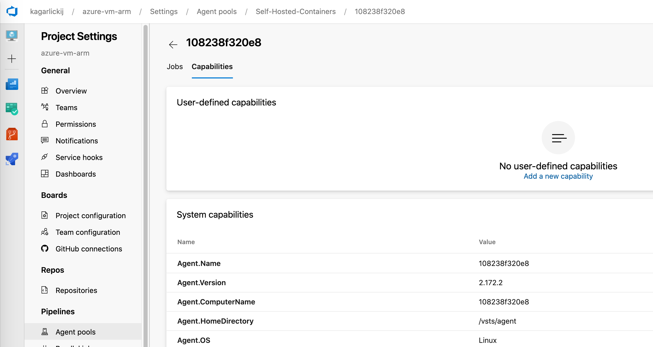Switch to the Jobs tab

point(175,67)
